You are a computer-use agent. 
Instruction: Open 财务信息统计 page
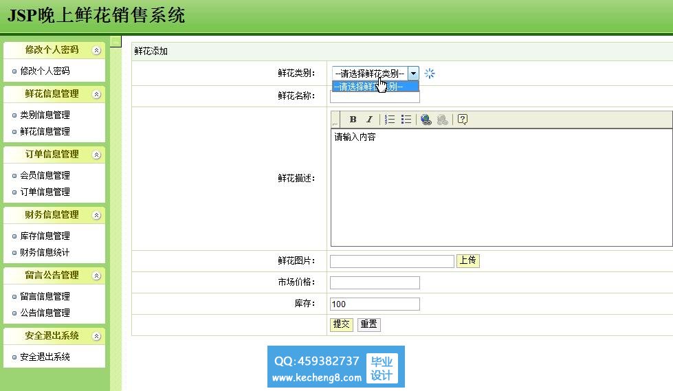[x=45, y=252]
